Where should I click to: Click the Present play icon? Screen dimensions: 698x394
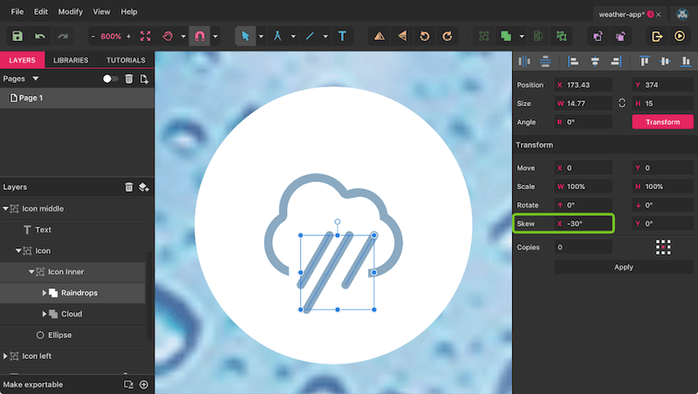click(x=680, y=36)
